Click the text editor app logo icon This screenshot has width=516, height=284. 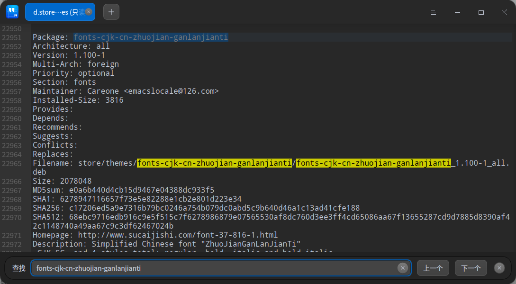(12, 12)
